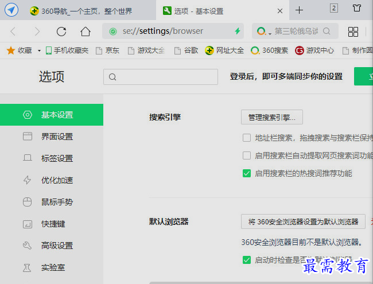The image size is (373, 284).
Task: Open 实验室 in the sidebar
Action: (52, 267)
